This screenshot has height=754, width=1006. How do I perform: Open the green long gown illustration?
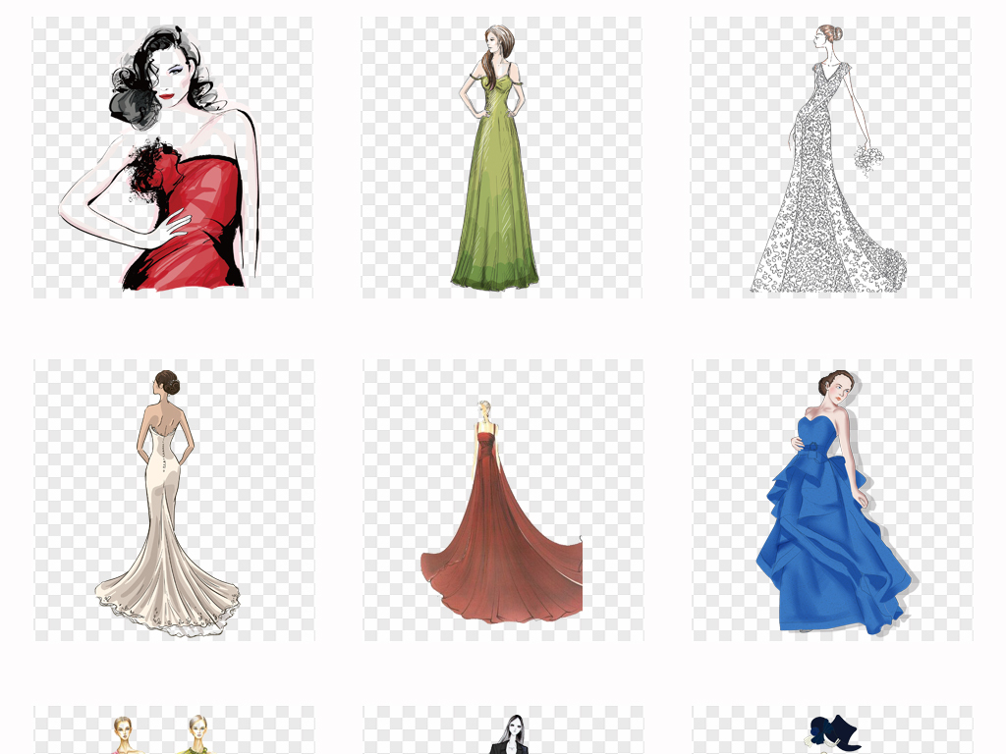click(502, 157)
